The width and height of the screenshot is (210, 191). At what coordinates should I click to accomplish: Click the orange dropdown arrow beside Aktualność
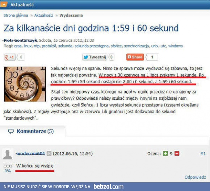click(4, 4)
